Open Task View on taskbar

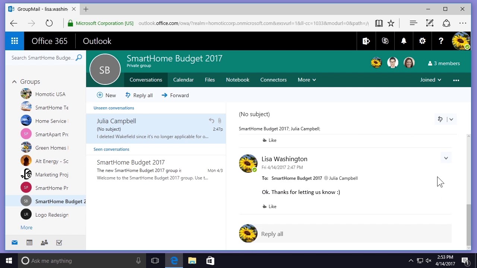coord(155,261)
